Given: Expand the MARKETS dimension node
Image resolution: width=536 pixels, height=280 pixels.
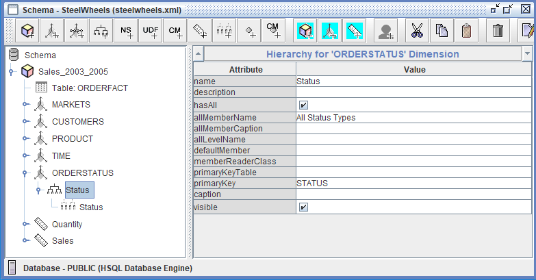Looking at the screenshot, I should click(25, 104).
